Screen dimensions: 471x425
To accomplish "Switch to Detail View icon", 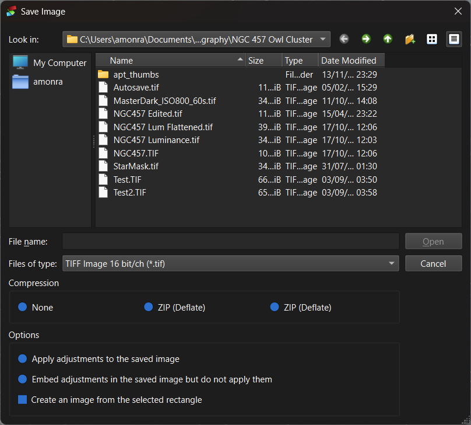I will (x=454, y=39).
